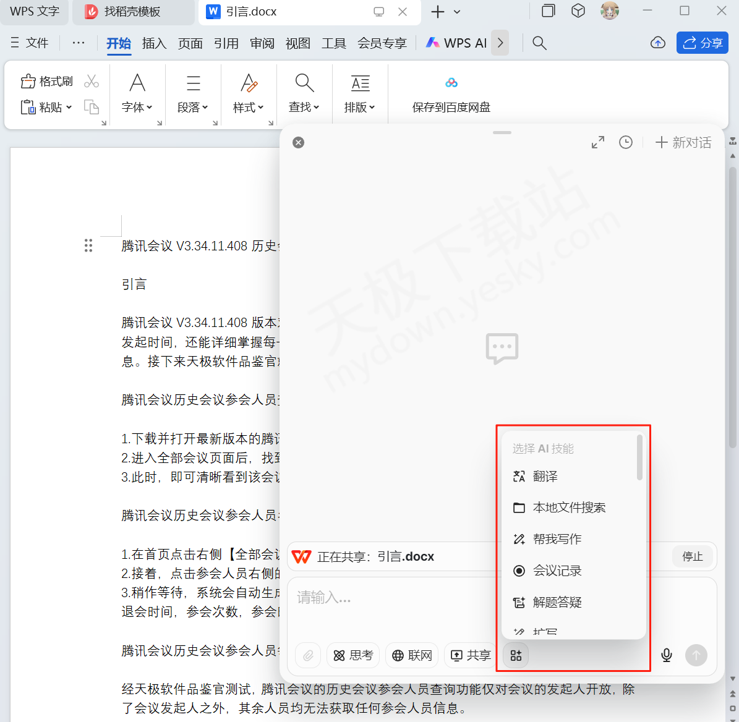739x722 pixels.
Task: Toggle the 共享 share button
Action: click(471, 655)
